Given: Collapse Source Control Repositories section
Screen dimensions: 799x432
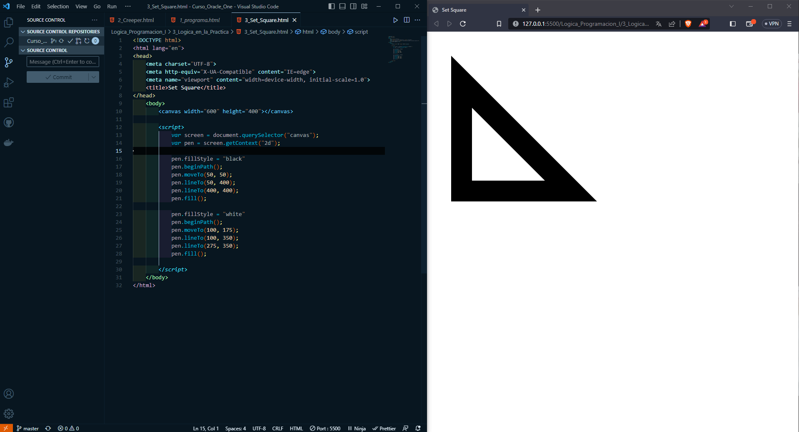Looking at the screenshot, I should 62,32.
